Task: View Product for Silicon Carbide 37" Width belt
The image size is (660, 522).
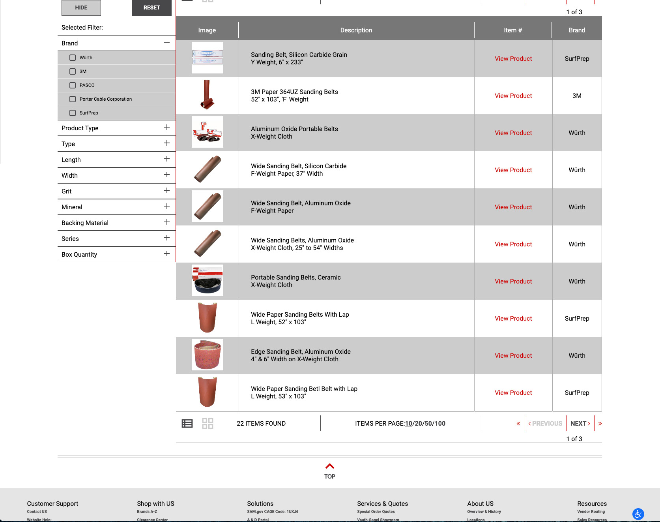Action: 513,170
